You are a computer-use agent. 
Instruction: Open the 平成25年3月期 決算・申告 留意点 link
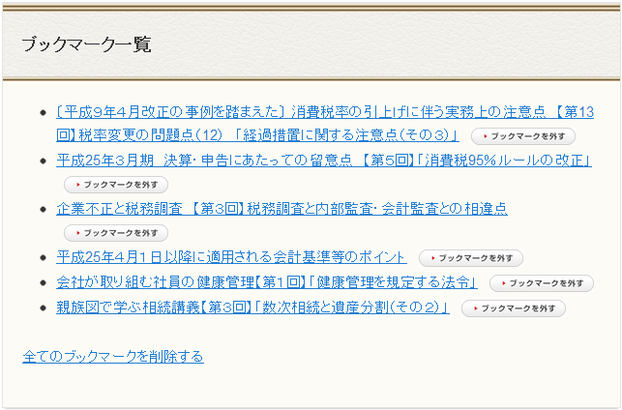click(323, 160)
